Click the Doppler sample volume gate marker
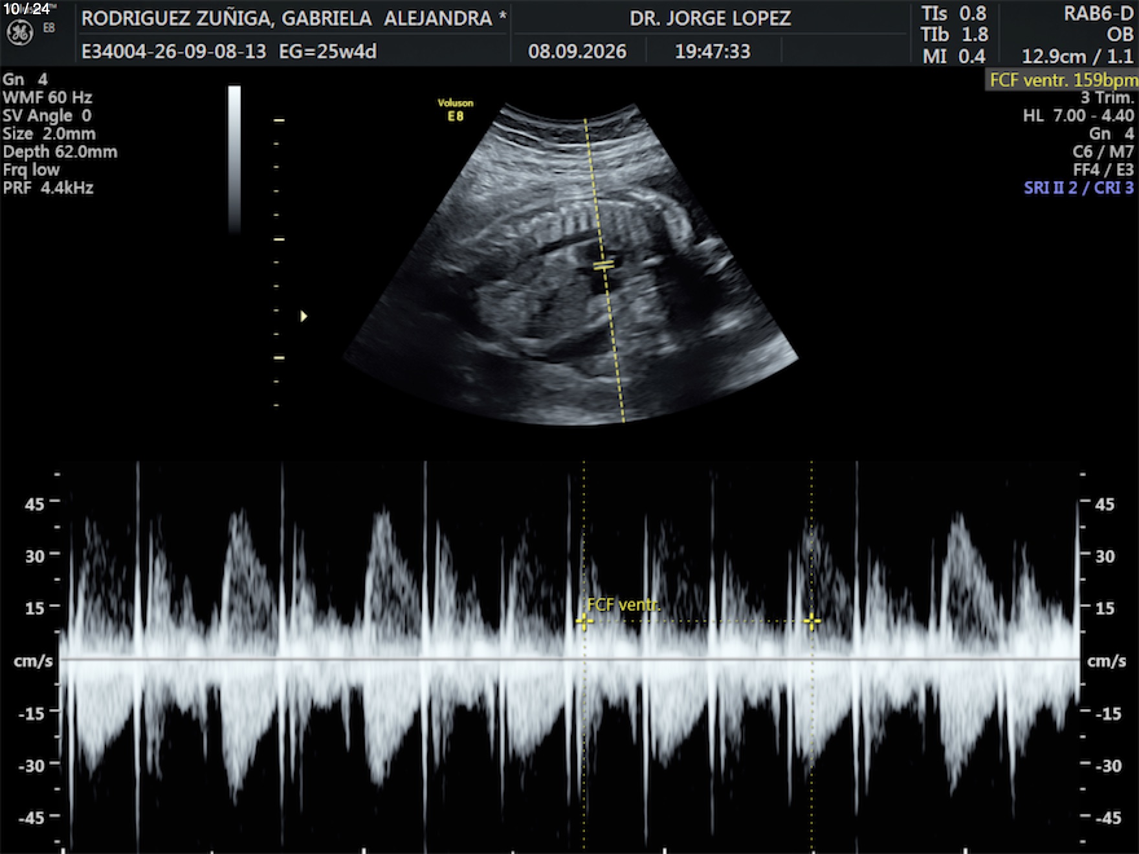The width and height of the screenshot is (1139, 854). tap(604, 265)
